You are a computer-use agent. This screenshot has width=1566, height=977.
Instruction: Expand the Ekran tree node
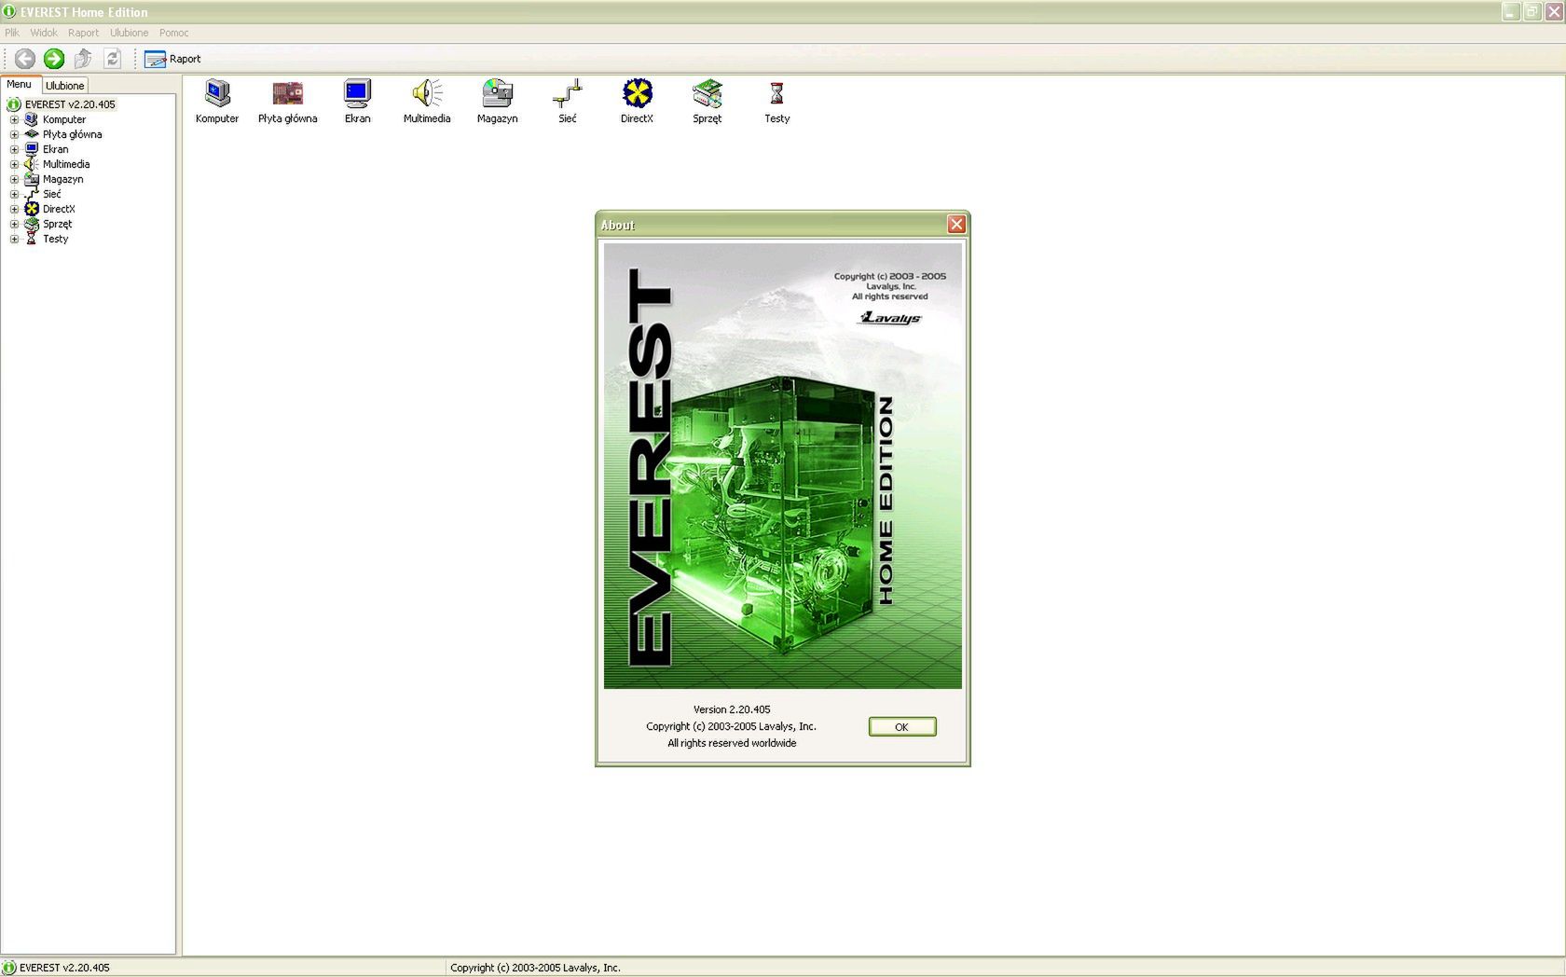[14, 149]
